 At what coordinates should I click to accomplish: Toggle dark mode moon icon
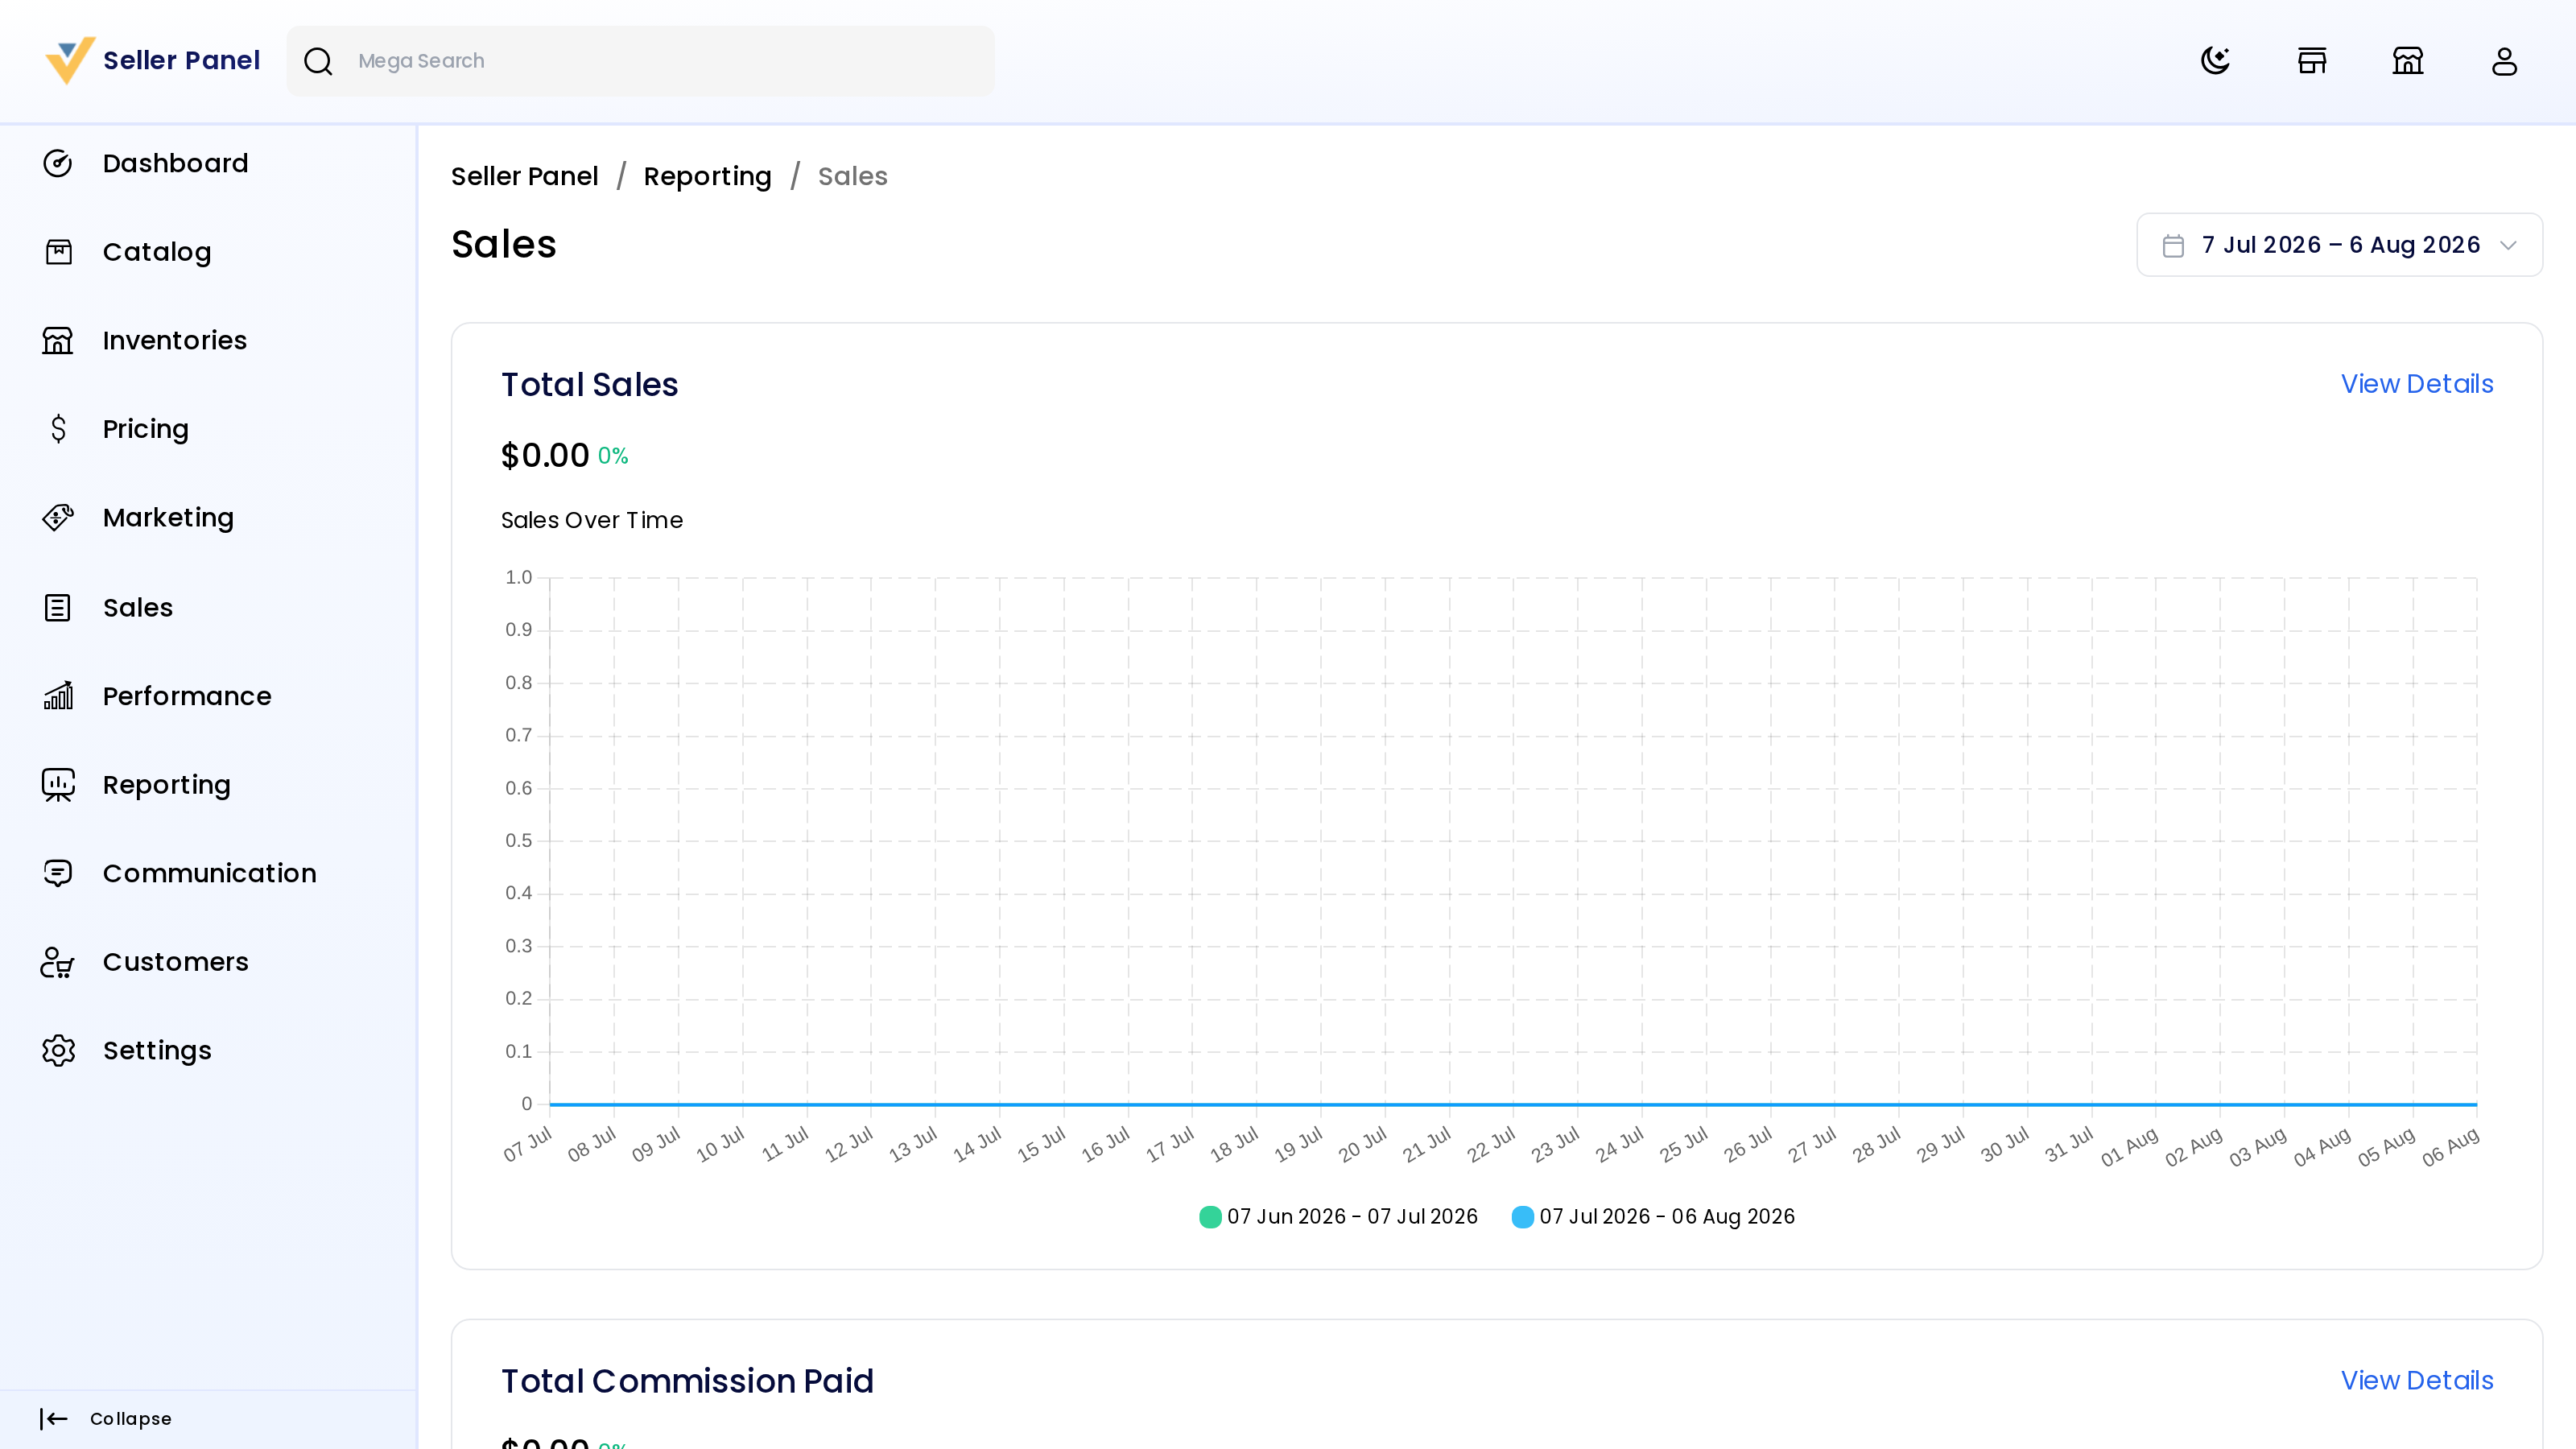pyautogui.click(x=2216, y=61)
